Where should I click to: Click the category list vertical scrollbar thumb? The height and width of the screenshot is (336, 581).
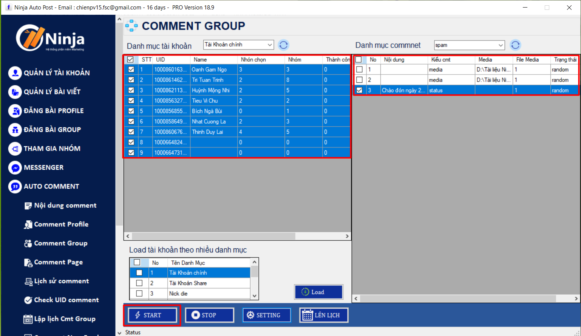pos(255,271)
